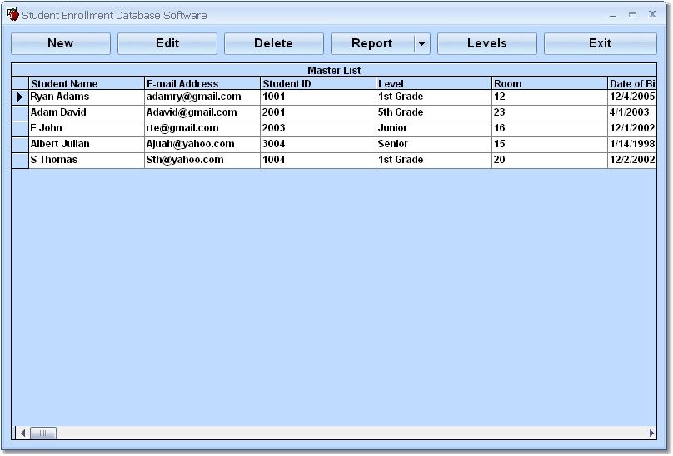This screenshot has height=456, width=673.
Task: Sort by E-mail Address column header
Action: tap(202, 83)
